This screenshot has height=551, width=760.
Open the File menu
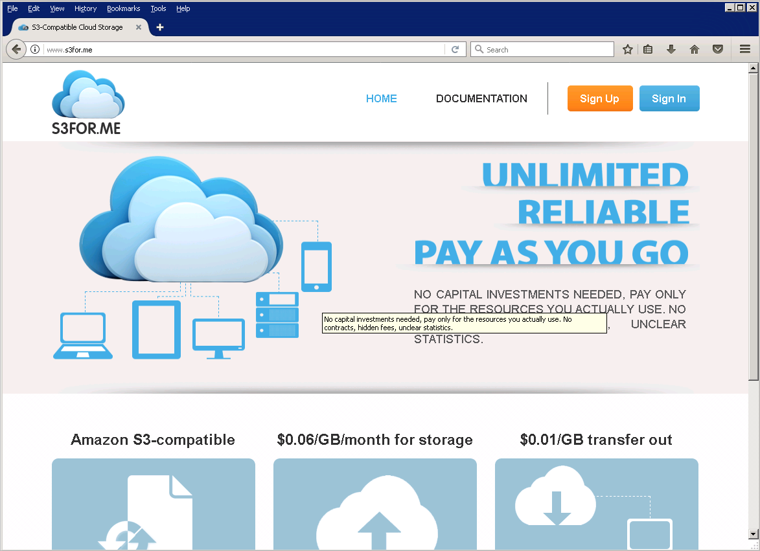[12, 8]
